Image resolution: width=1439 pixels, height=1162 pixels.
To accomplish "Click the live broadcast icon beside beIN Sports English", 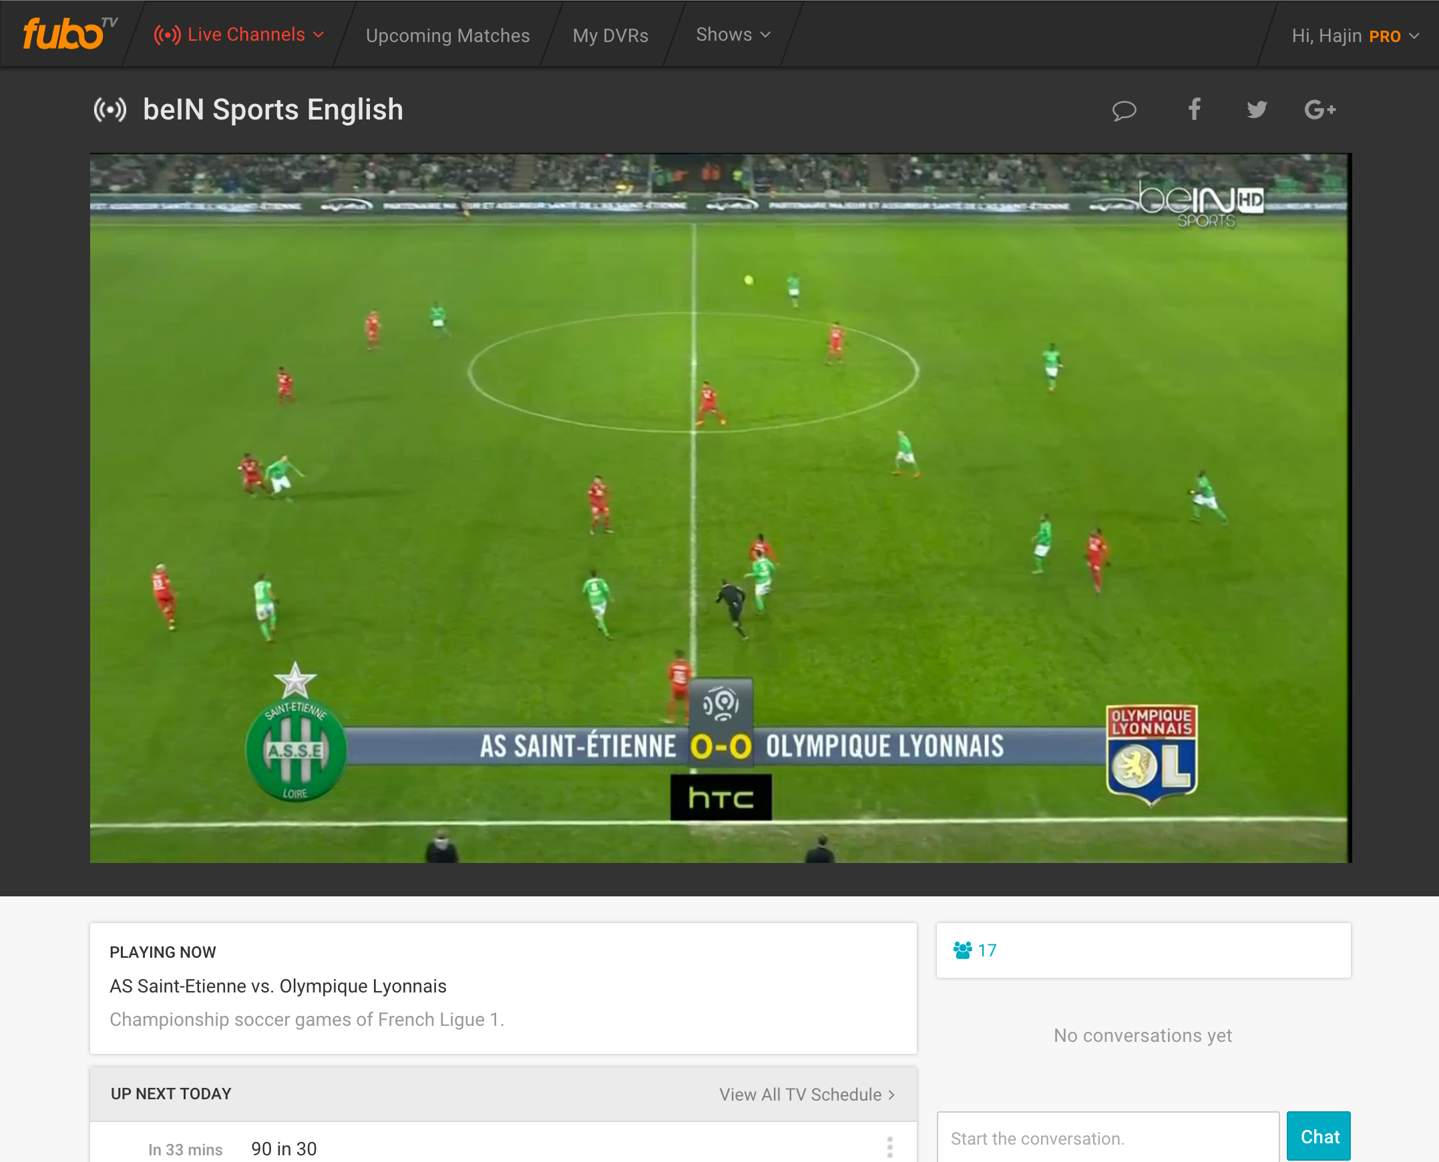I will [110, 109].
